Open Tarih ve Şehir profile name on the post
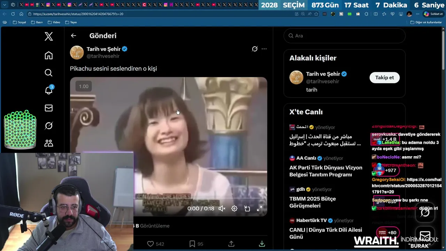This screenshot has height=251, width=446. 103,49
